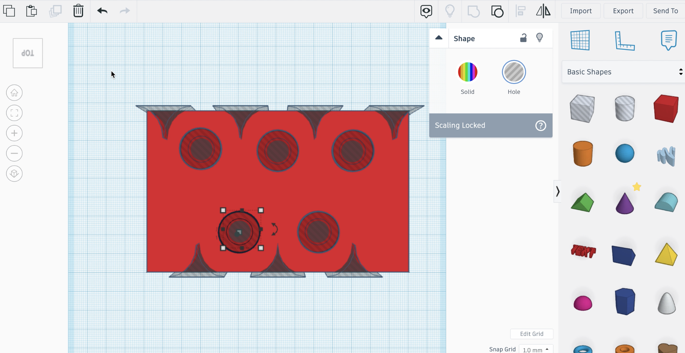Zoom out with minus button
The width and height of the screenshot is (685, 353).
(14, 153)
